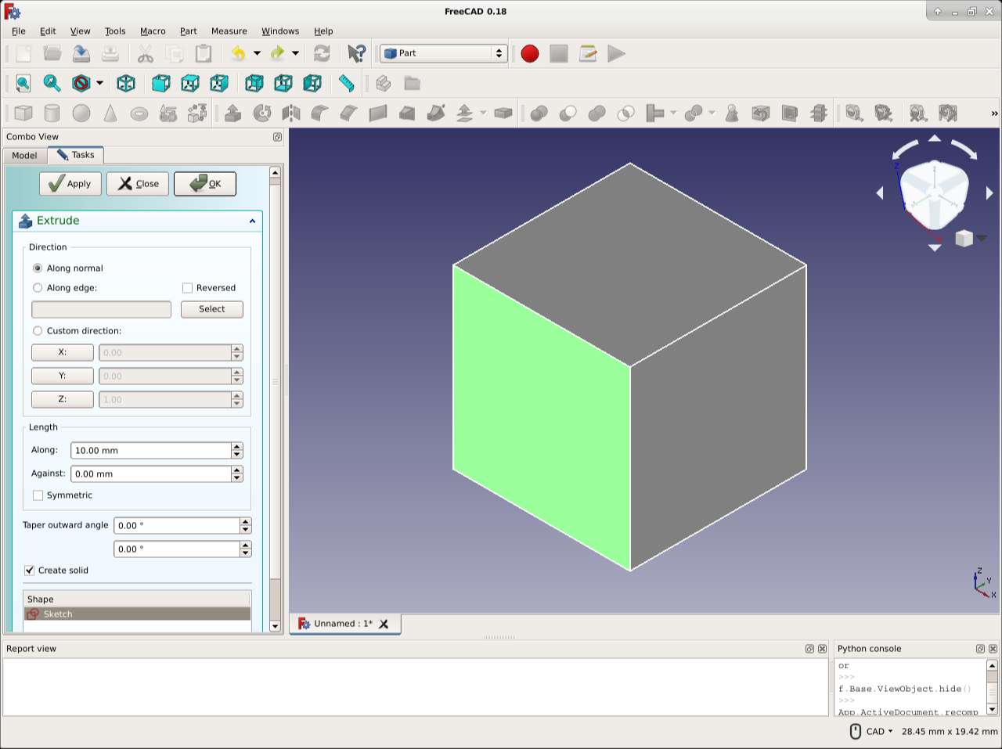Select the Torus primitive tool
Image resolution: width=1002 pixels, height=749 pixels.
click(139, 113)
